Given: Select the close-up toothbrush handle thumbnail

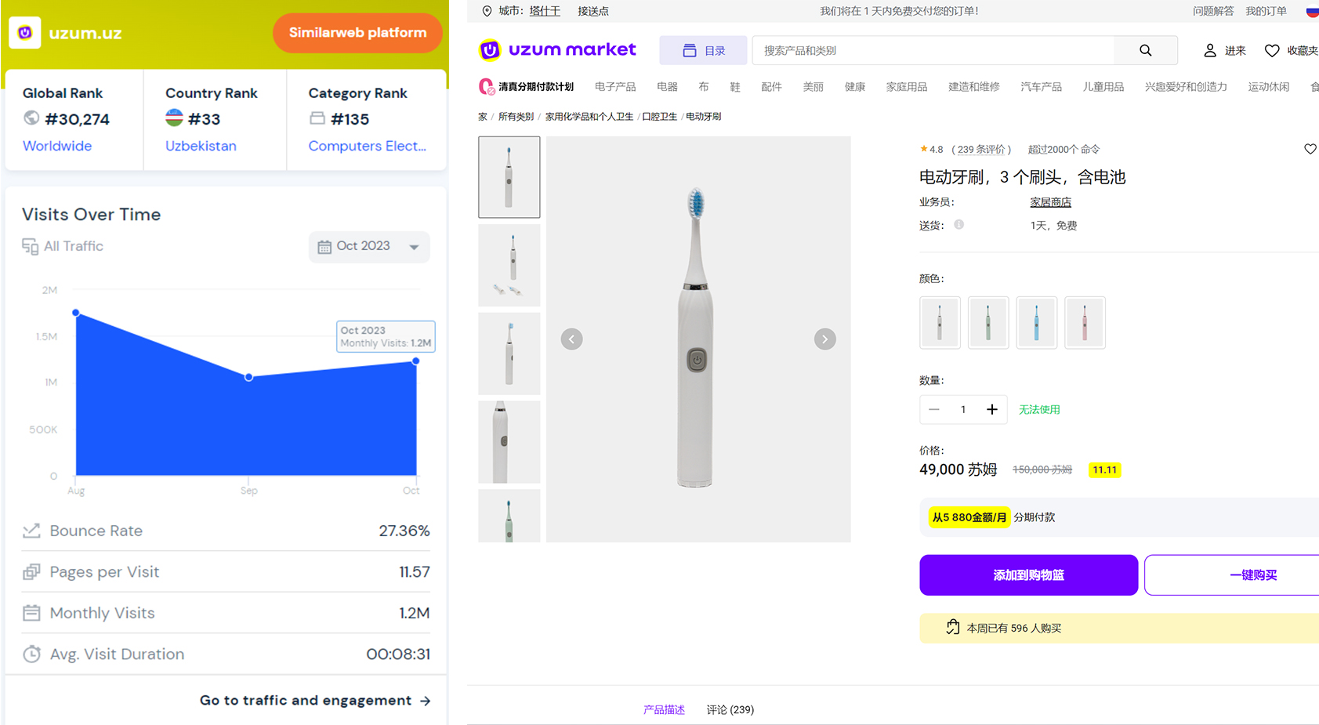Looking at the screenshot, I should [509, 442].
